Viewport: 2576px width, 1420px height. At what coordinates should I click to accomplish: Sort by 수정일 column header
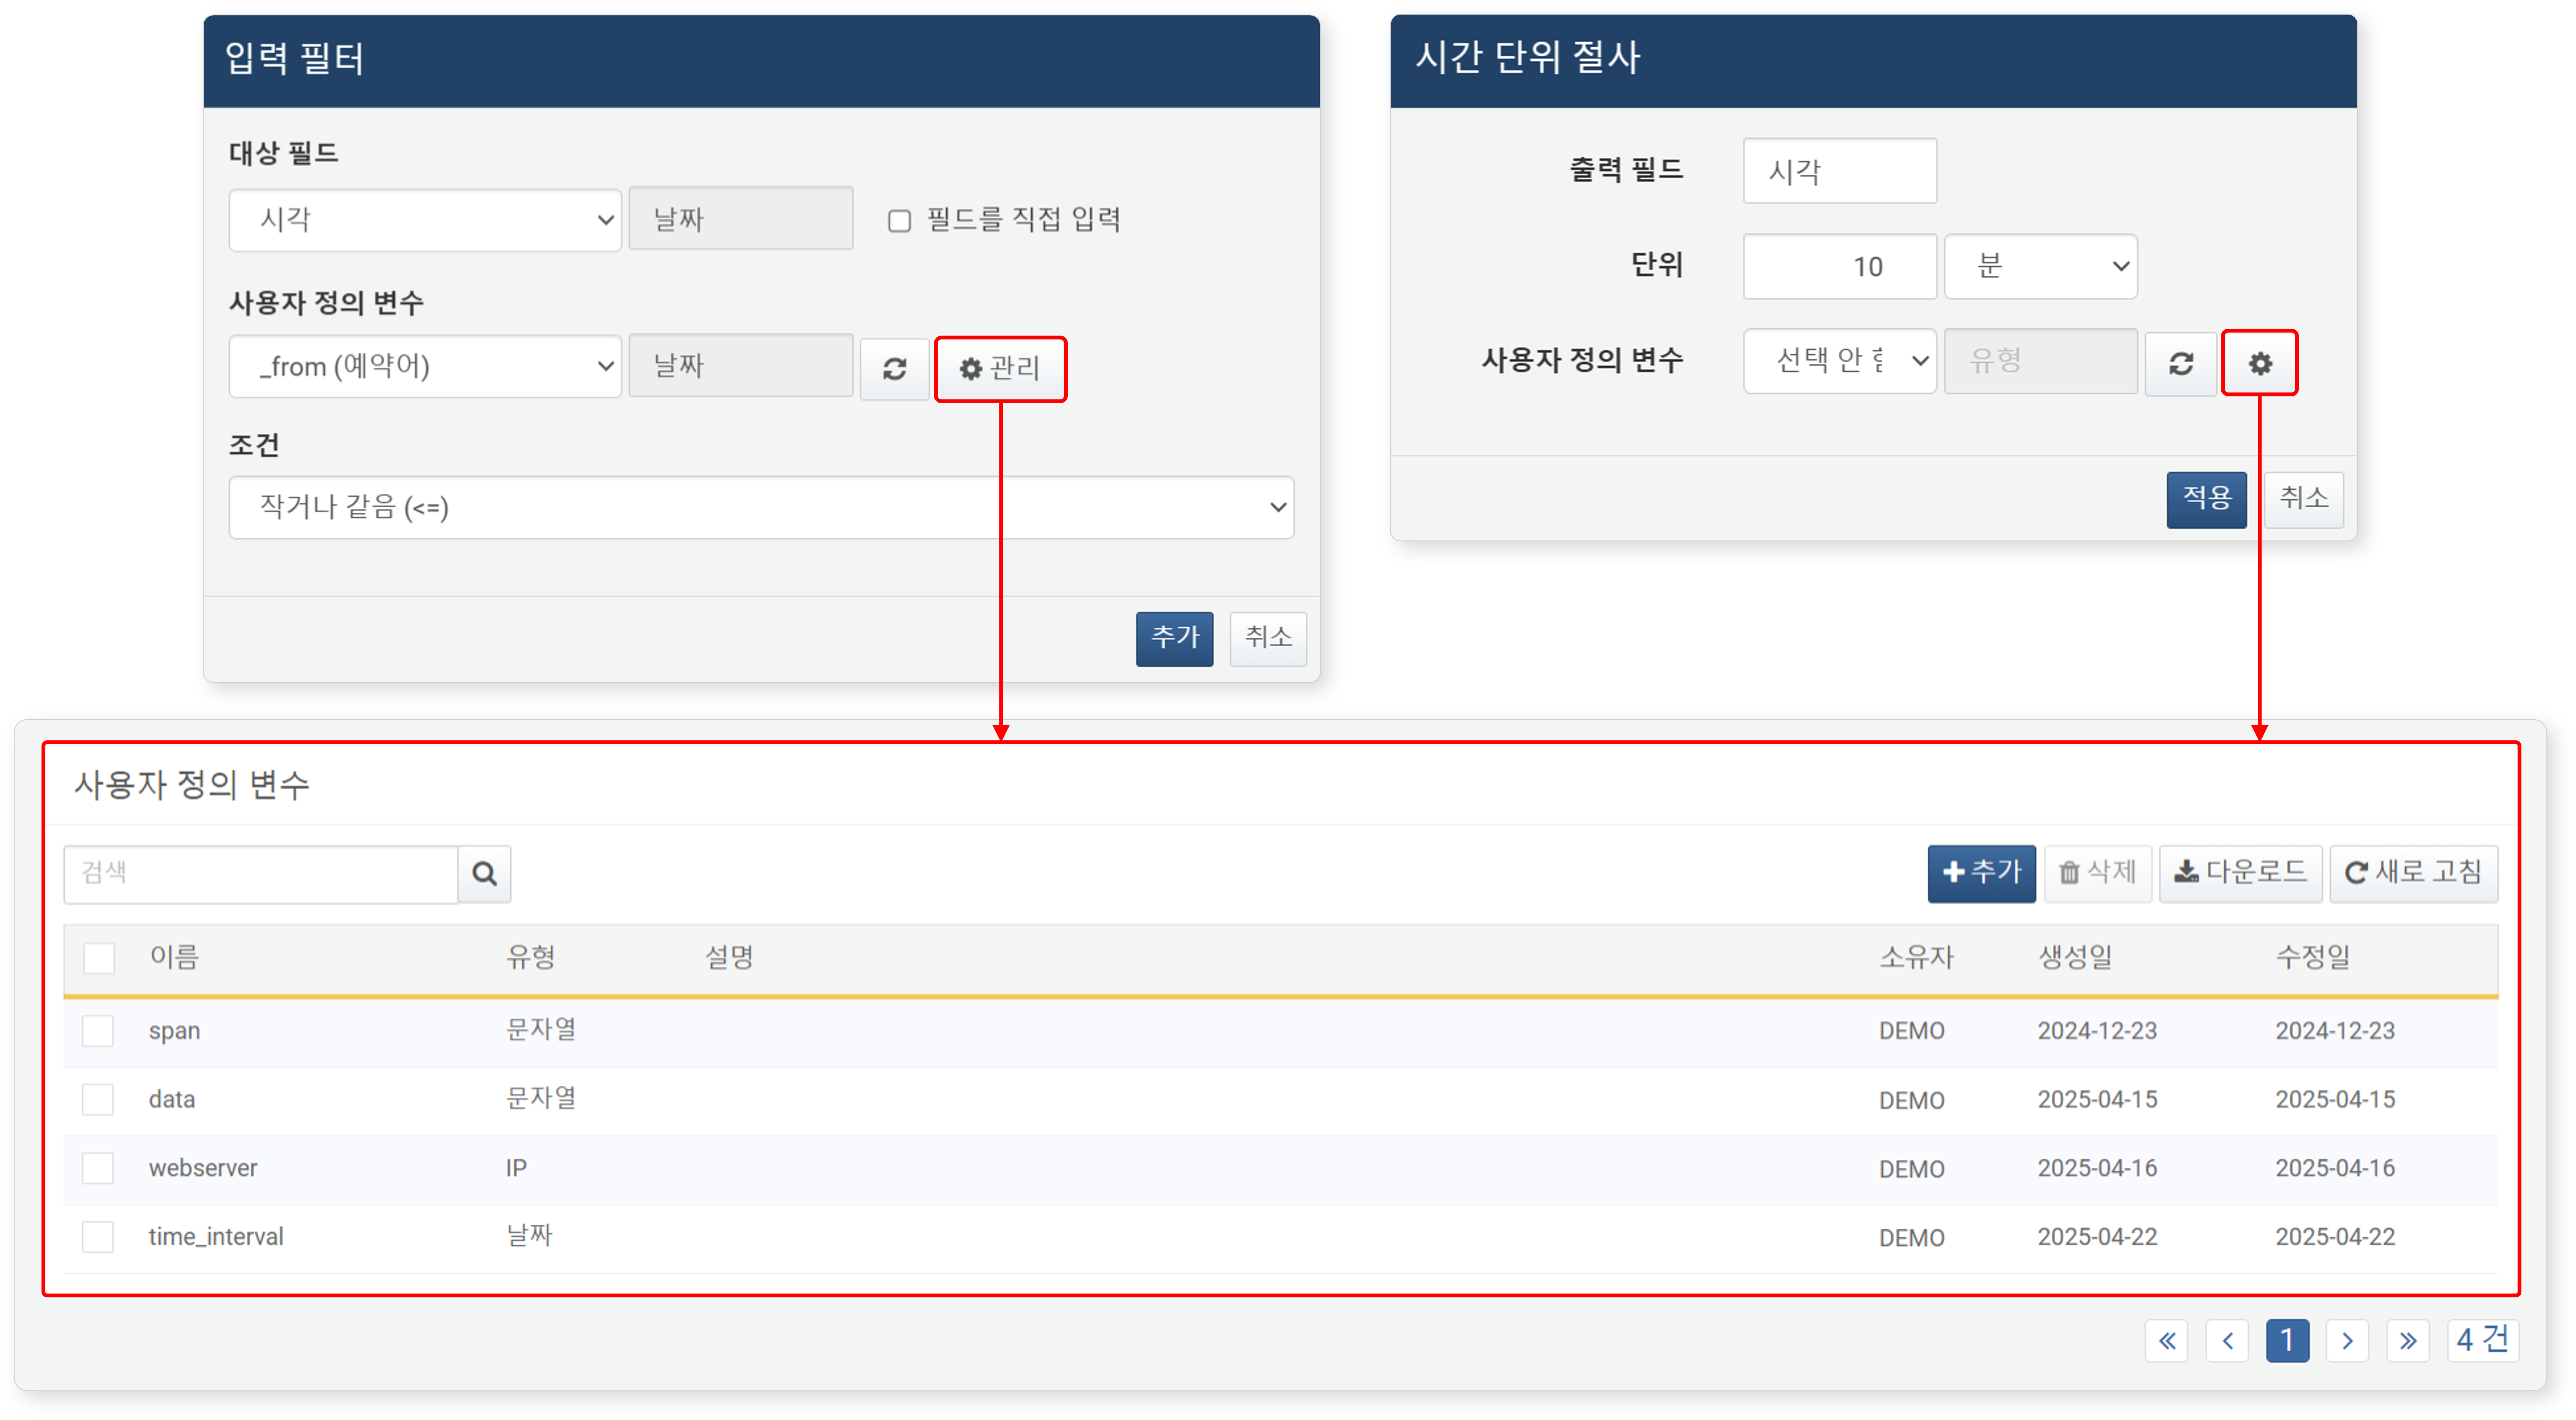[2313, 957]
